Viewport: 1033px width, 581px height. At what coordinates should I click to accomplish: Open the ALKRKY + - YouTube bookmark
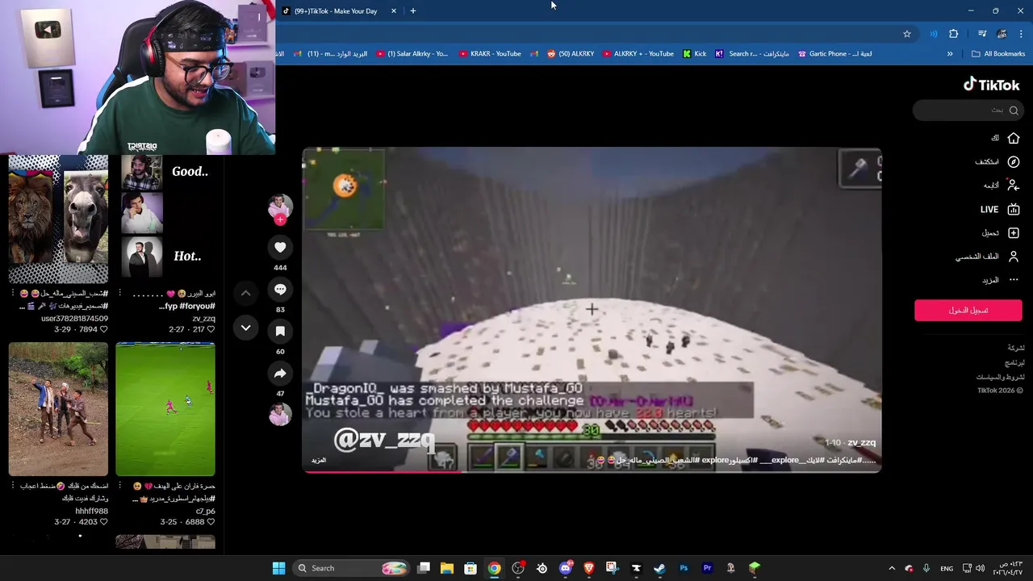point(638,54)
